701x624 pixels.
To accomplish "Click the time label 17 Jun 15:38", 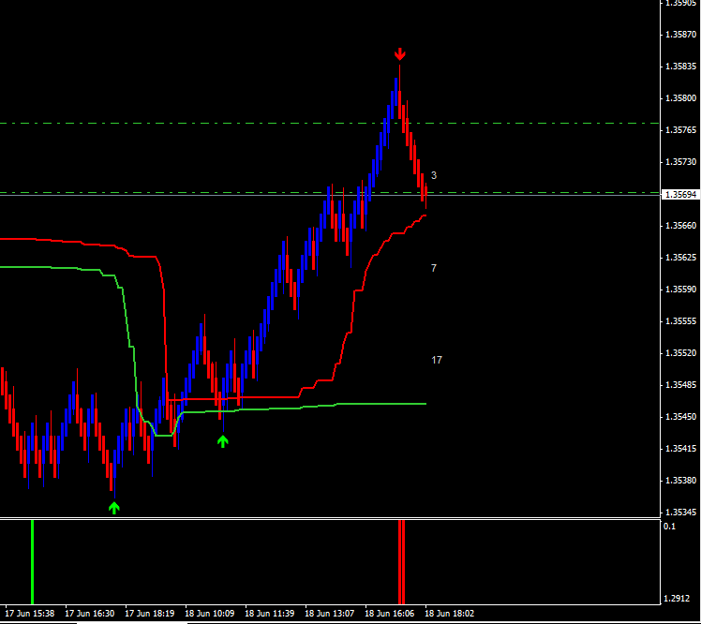I will (x=29, y=614).
